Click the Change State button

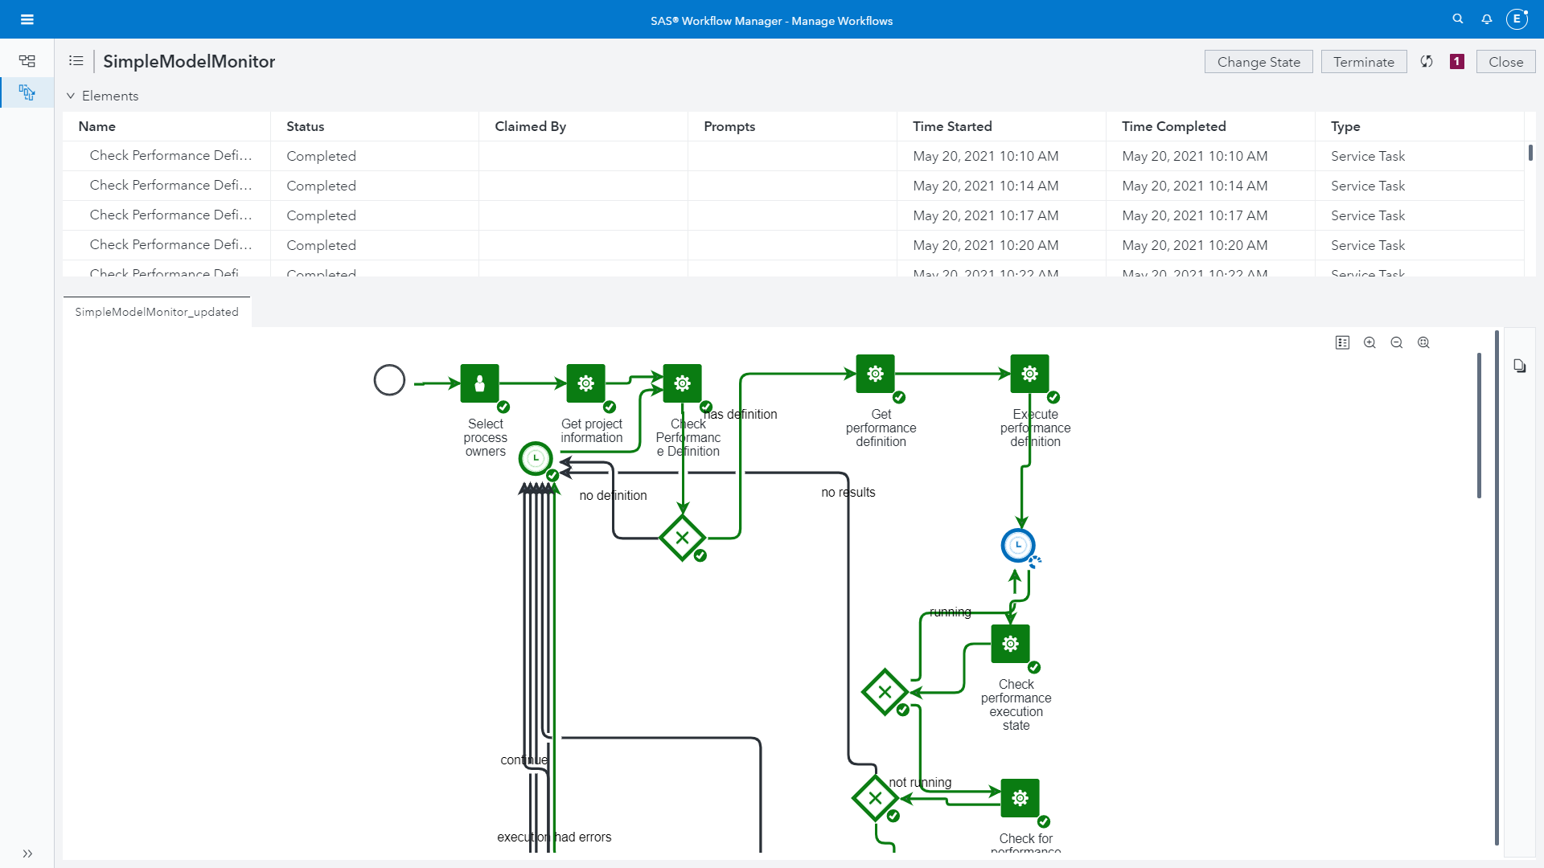[1258, 62]
